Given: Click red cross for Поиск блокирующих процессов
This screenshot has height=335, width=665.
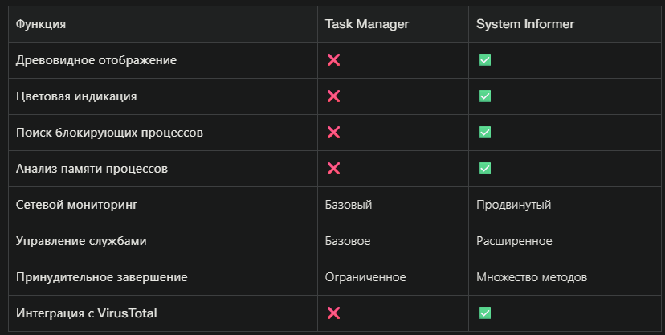Looking at the screenshot, I should (333, 133).
